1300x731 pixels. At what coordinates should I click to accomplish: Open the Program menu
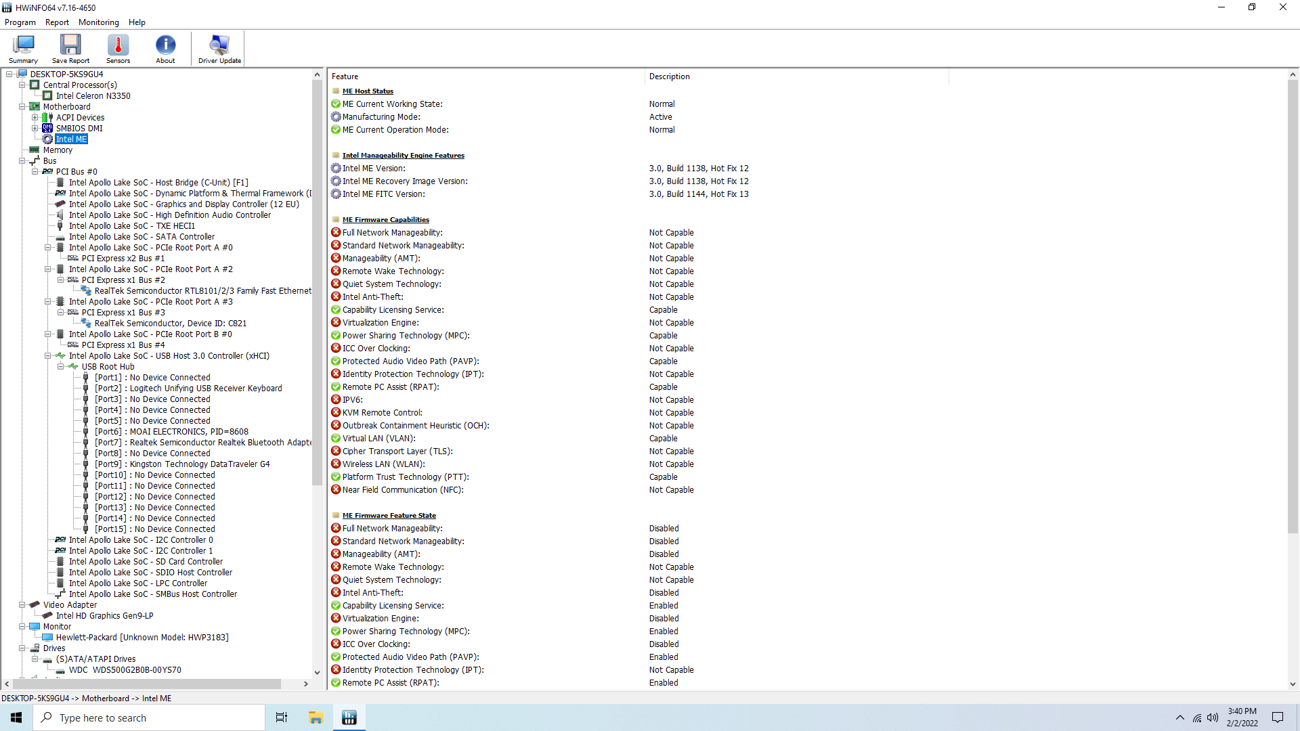point(19,22)
